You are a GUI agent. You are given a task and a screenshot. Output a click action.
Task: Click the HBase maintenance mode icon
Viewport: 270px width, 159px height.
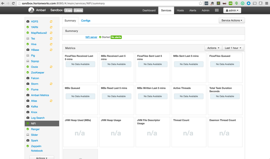[x=28, y=50]
